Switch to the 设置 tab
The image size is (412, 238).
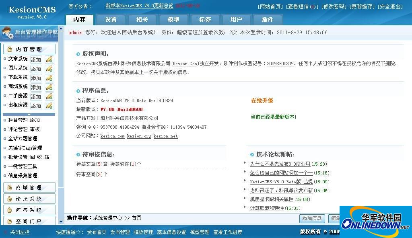click(111, 20)
